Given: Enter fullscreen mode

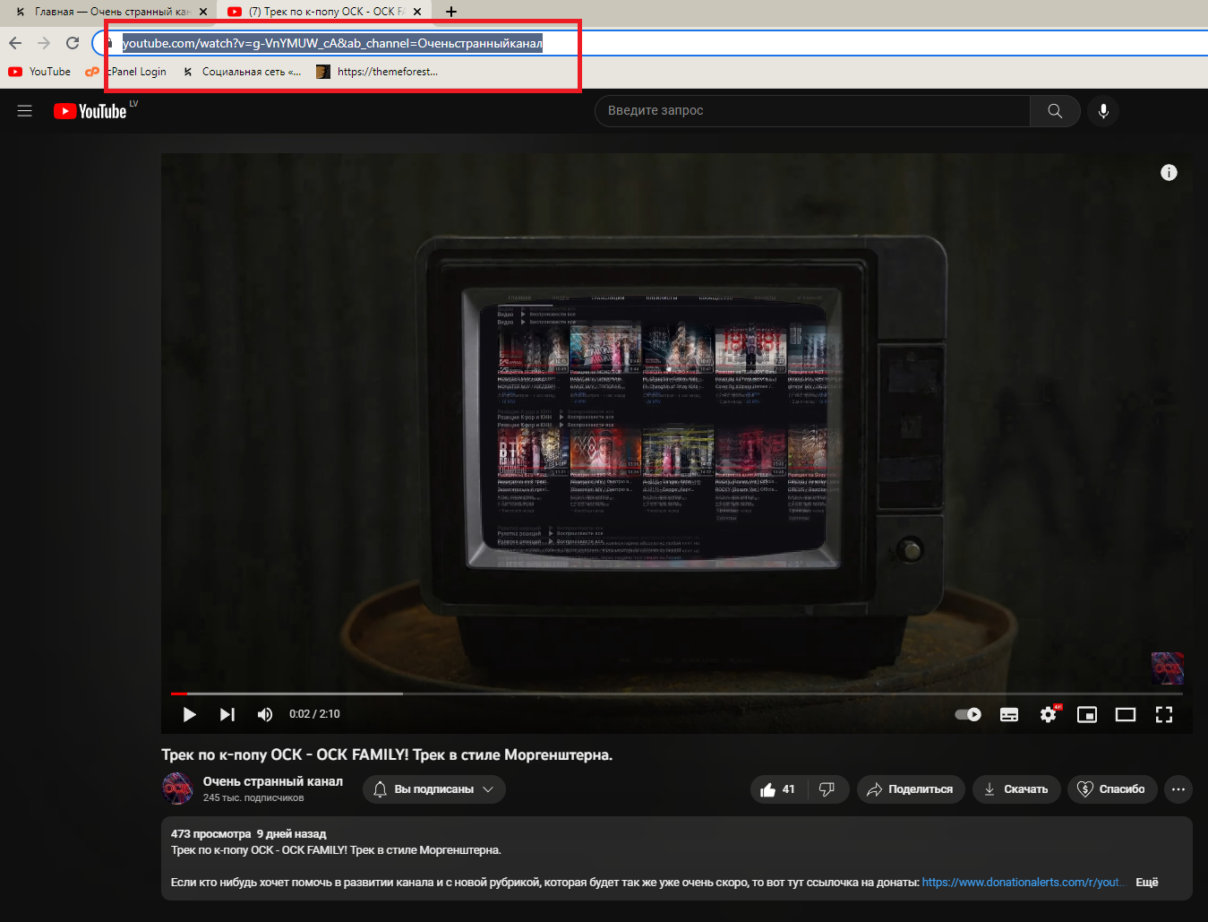Looking at the screenshot, I should pyautogui.click(x=1163, y=714).
